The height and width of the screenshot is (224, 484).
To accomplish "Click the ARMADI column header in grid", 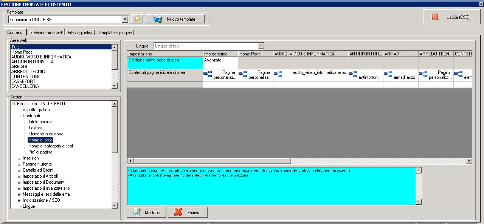I will pos(400,54).
